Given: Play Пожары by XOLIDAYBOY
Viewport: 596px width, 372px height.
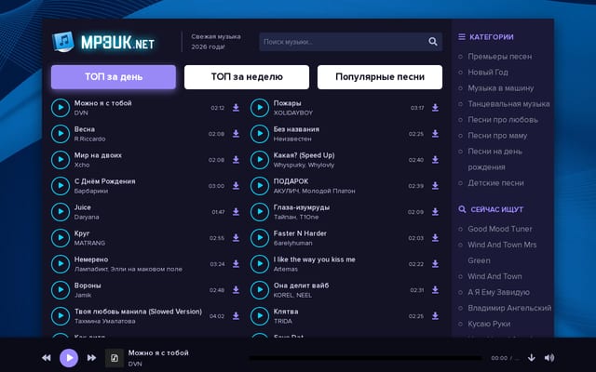Looking at the screenshot, I should point(260,108).
